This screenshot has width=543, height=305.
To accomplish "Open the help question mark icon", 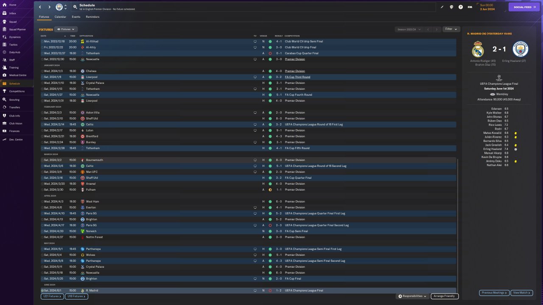I will pos(461,7).
